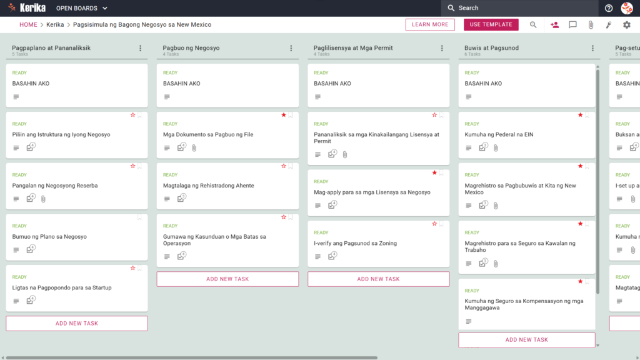Click attachment icon on Kumuha ng Pederal na EIN
The height and width of the screenshot is (360, 640).
coord(496,147)
